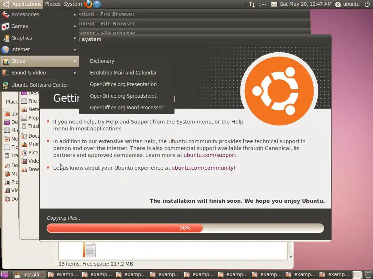
Task: Open the Help icon in the top panel
Action: click(x=97, y=4)
